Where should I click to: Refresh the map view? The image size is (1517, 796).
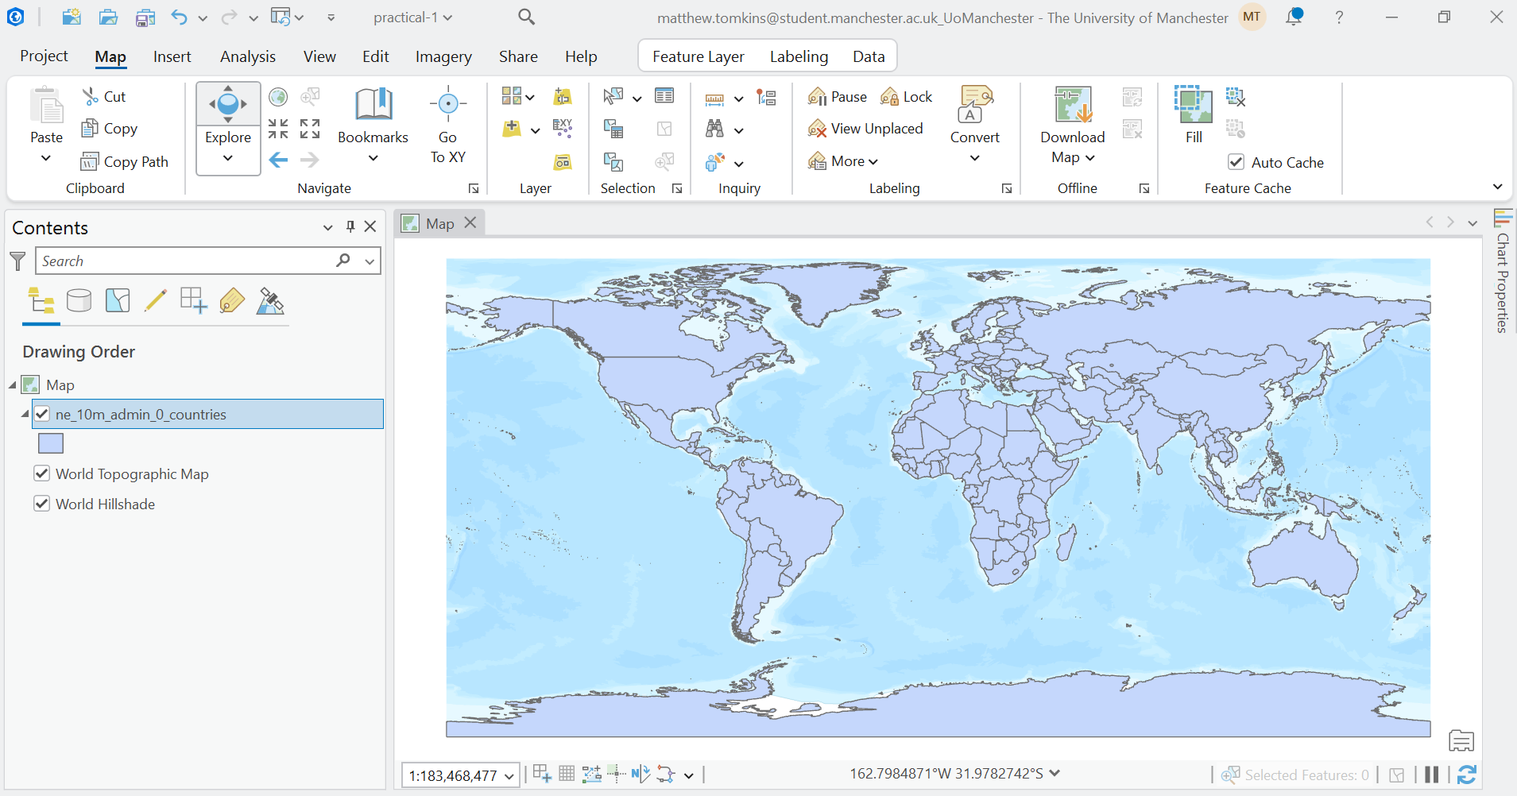(1467, 775)
